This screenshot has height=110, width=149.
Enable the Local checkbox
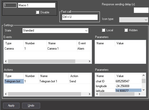[x=103, y=30]
